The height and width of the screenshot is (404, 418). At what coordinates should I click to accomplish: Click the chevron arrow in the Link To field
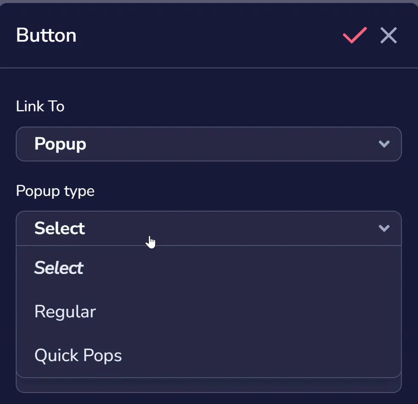(x=384, y=144)
